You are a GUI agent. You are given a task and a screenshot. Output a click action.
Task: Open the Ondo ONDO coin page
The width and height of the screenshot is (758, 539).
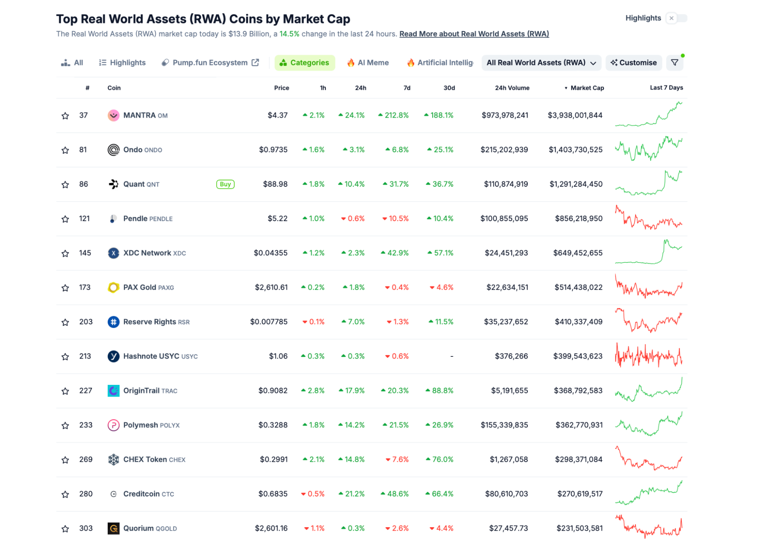tap(143, 150)
